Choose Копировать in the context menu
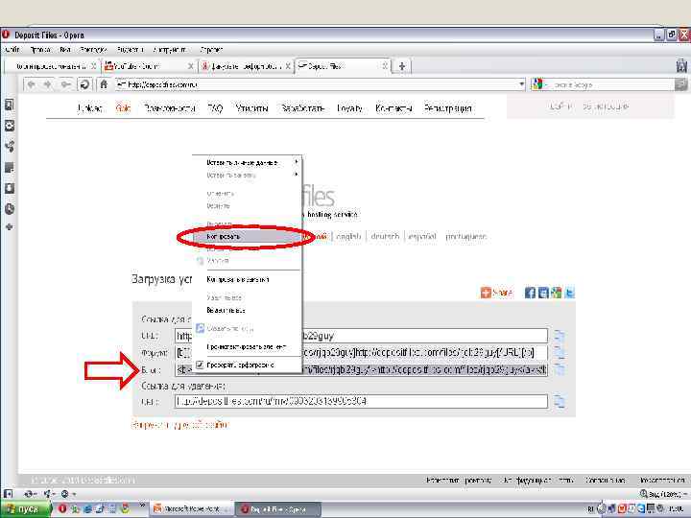 point(247,237)
